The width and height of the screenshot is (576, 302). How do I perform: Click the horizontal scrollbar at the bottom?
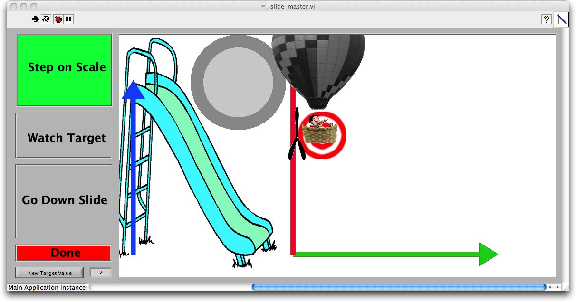399,287
